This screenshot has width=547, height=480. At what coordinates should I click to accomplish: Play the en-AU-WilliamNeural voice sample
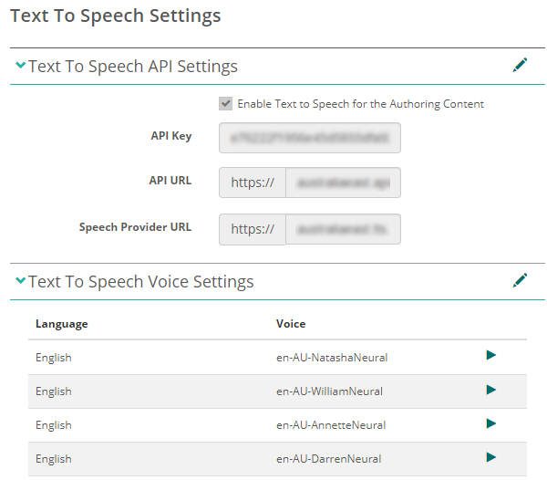(491, 390)
